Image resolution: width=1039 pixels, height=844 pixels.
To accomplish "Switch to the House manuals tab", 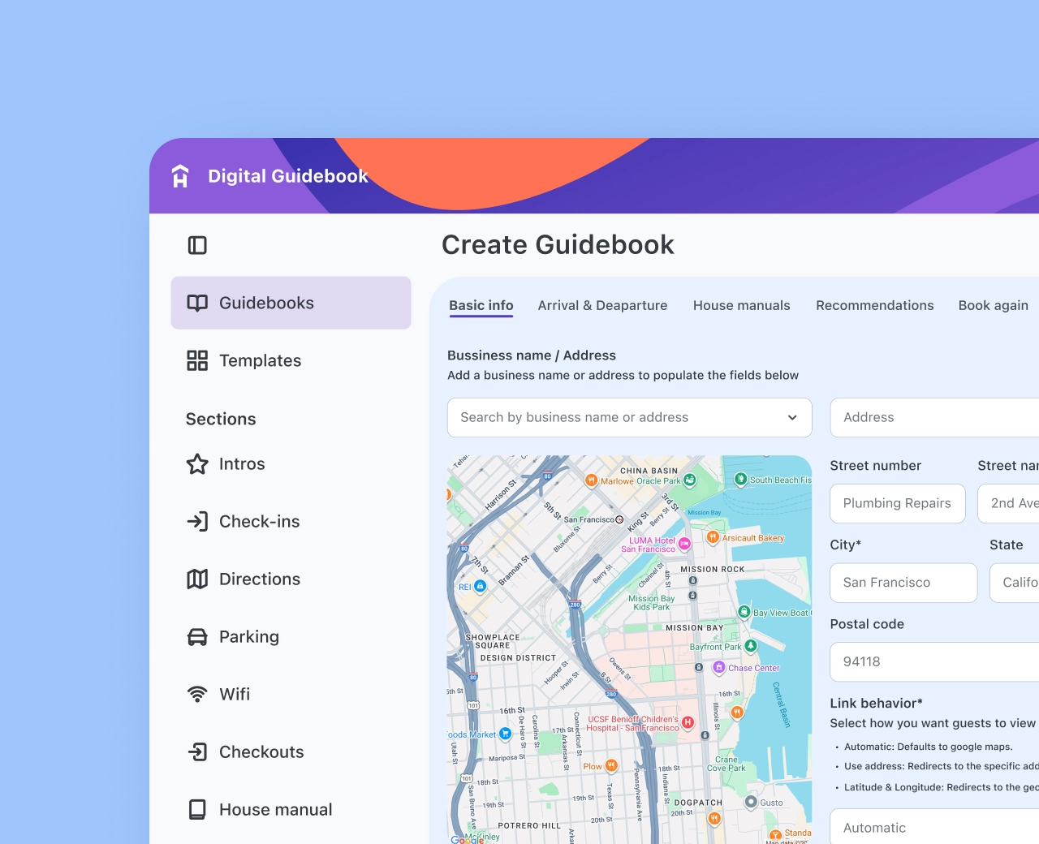I will click(741, 305).
